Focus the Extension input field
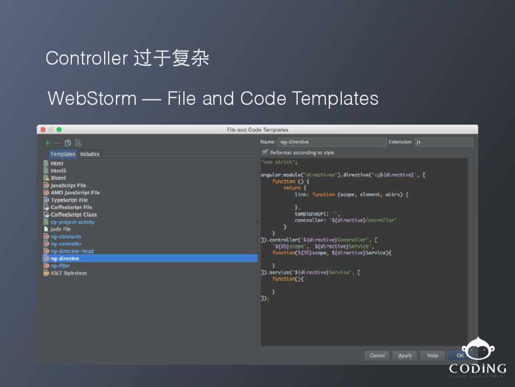The image size is (515, 387). pos(443,142)
